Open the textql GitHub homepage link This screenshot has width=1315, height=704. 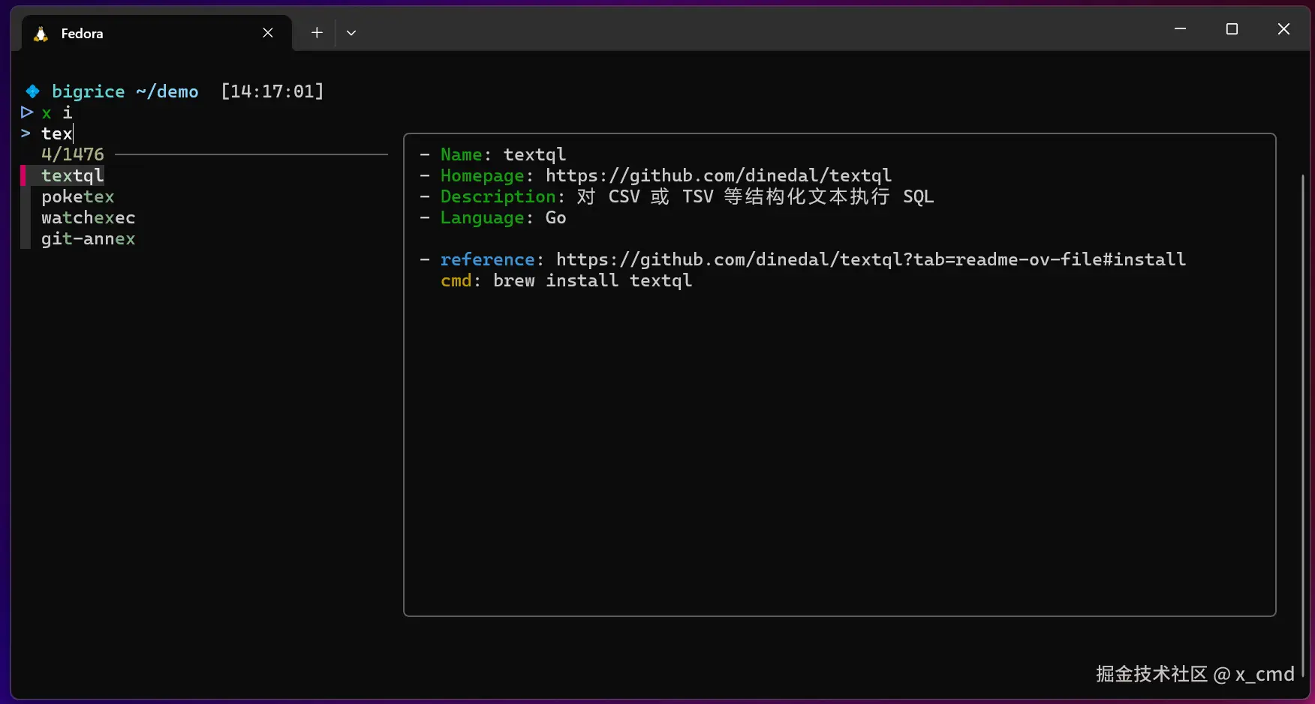(x=718, y=175)
